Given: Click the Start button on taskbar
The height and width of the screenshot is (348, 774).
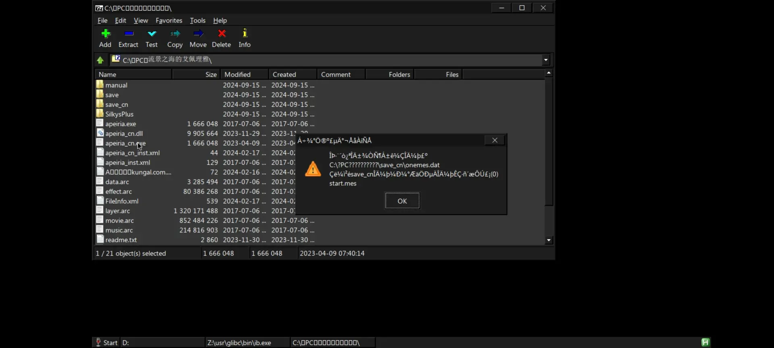Looking at the screenshot, I should pos(106,342).
